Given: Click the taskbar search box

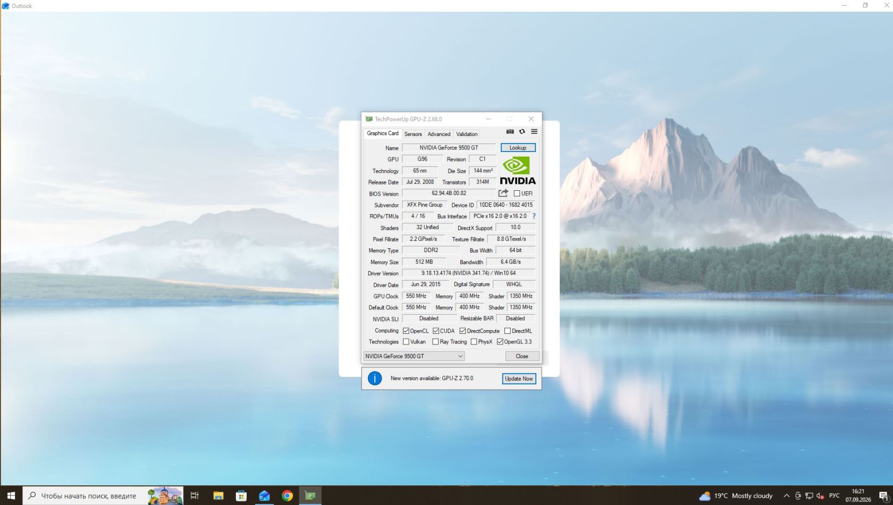Looking at the screenshot, I should point(103,495).
